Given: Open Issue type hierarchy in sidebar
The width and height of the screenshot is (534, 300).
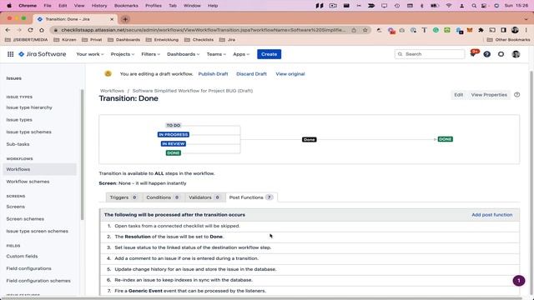Looking at the screenshot, I should click(x=29, y=107).
